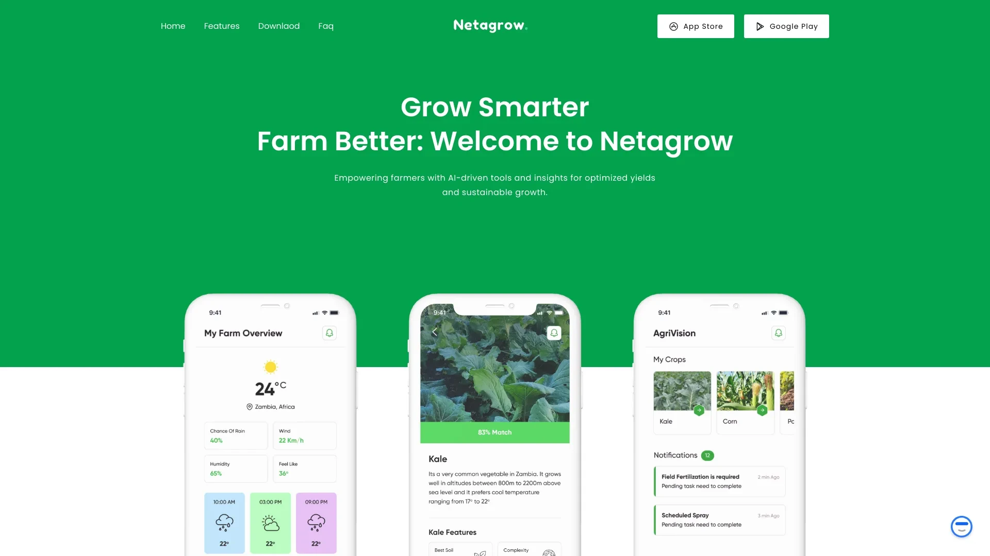Image resolution: width=990 pixels, height=556 pixels.
Task: Open the Features navigation menu item
Action: pos(222,26)
